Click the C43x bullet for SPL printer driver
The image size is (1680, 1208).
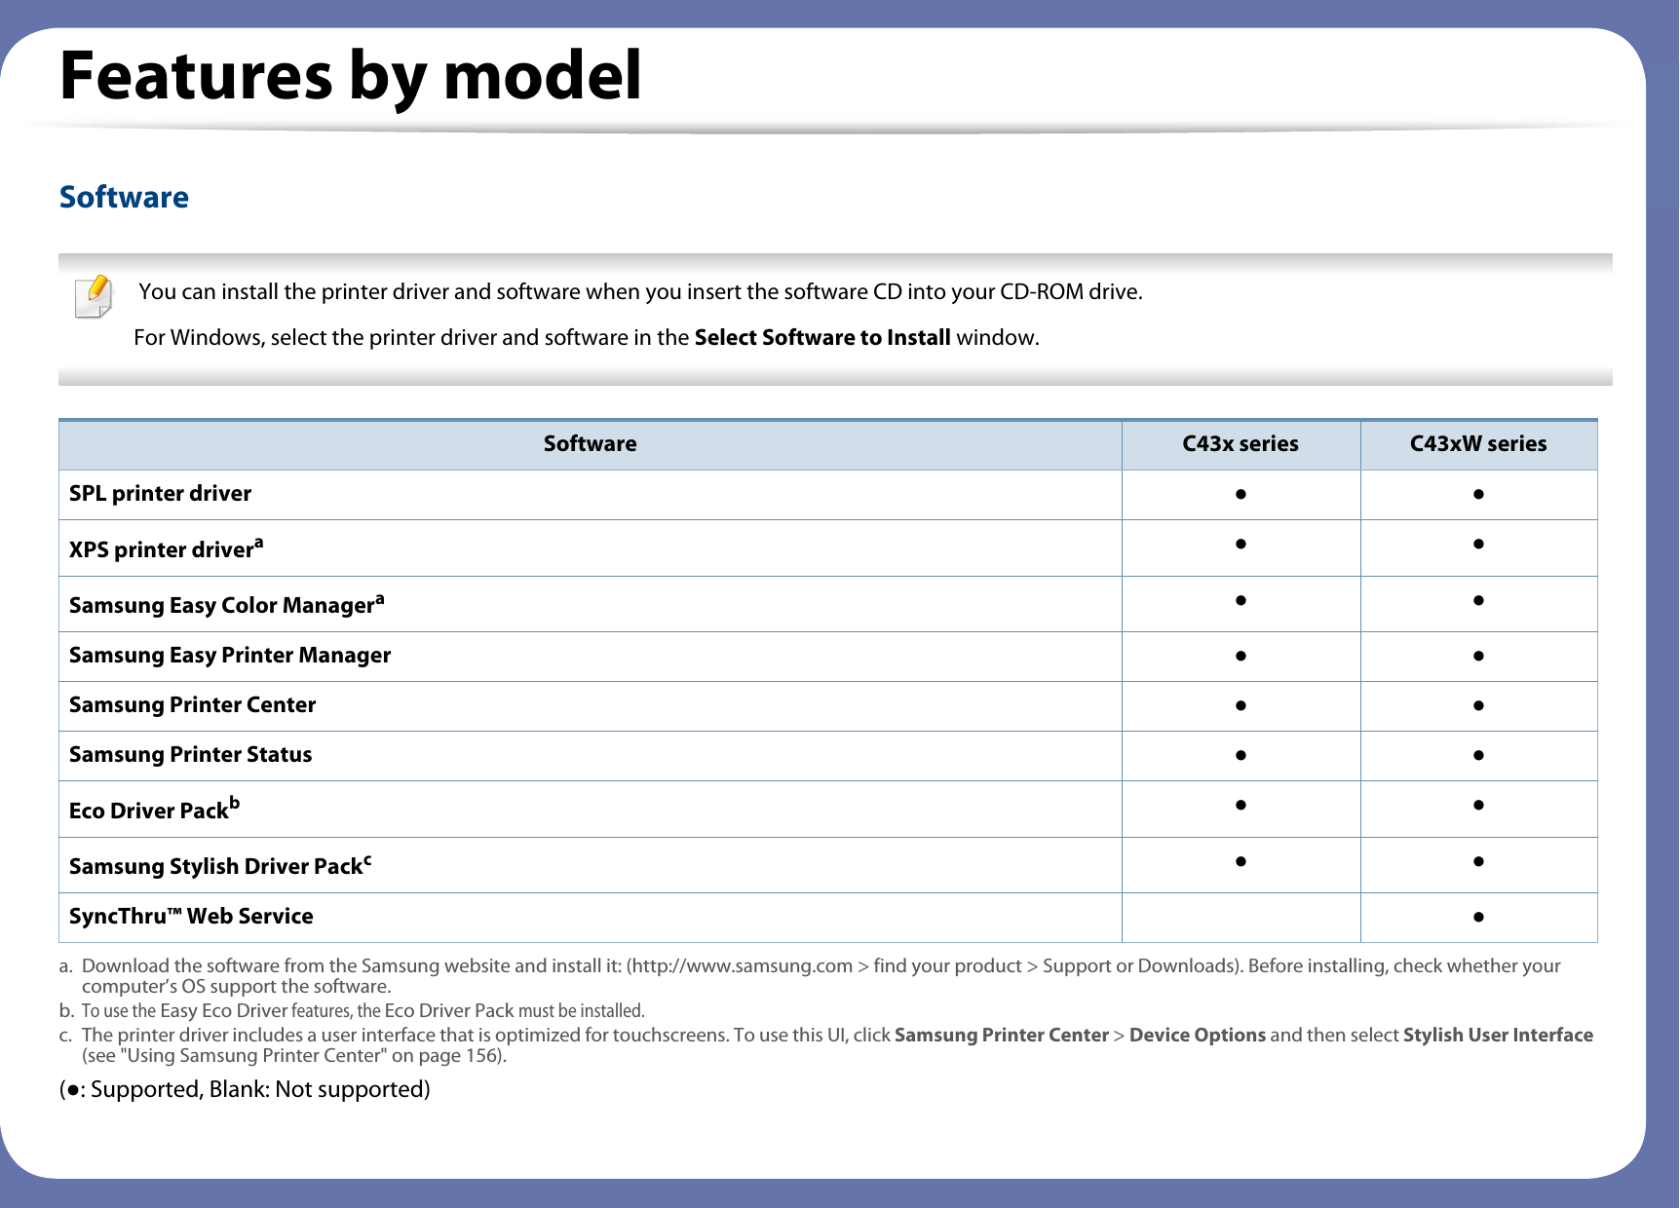tap(1241, 494)
